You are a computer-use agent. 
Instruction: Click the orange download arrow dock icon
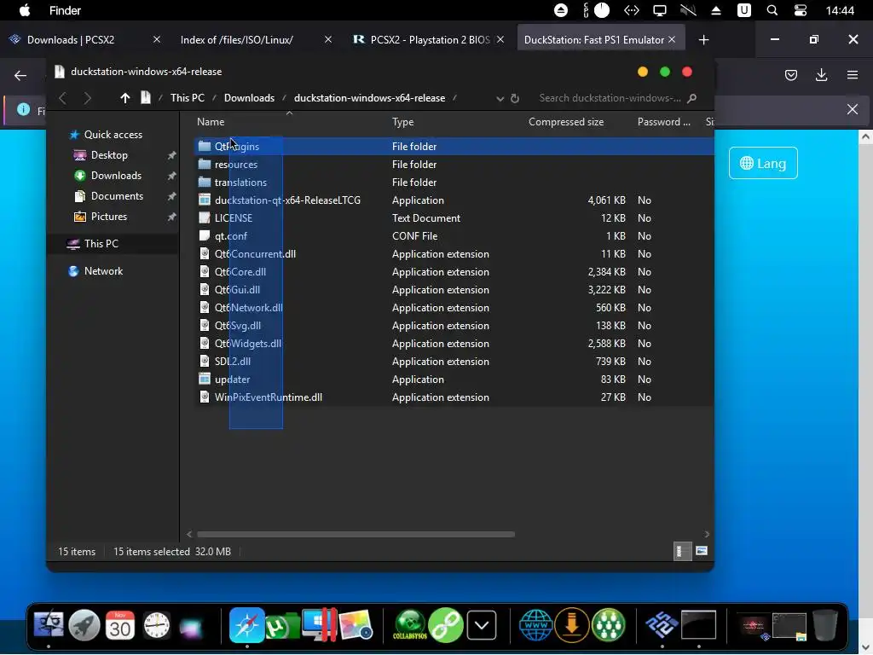point(572,625)
